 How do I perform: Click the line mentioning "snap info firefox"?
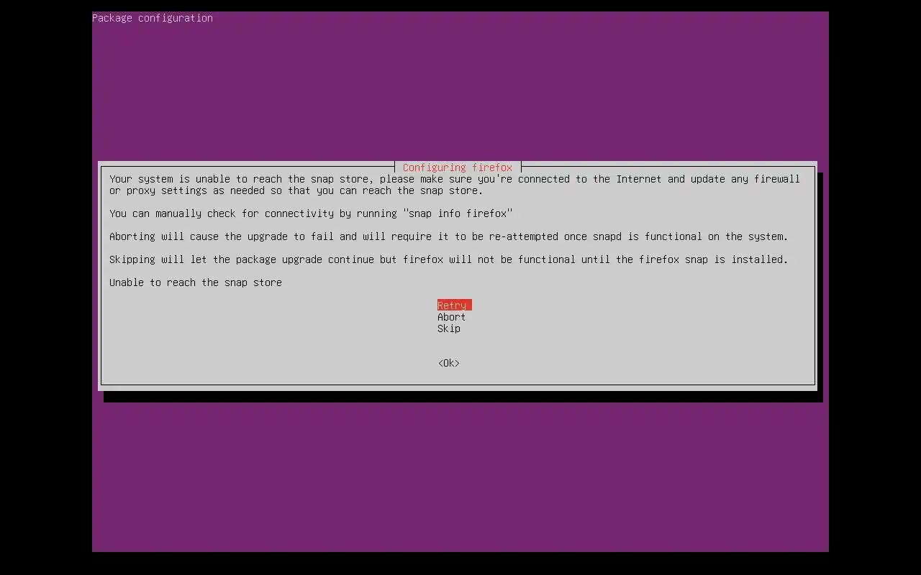tap(311, 213)
